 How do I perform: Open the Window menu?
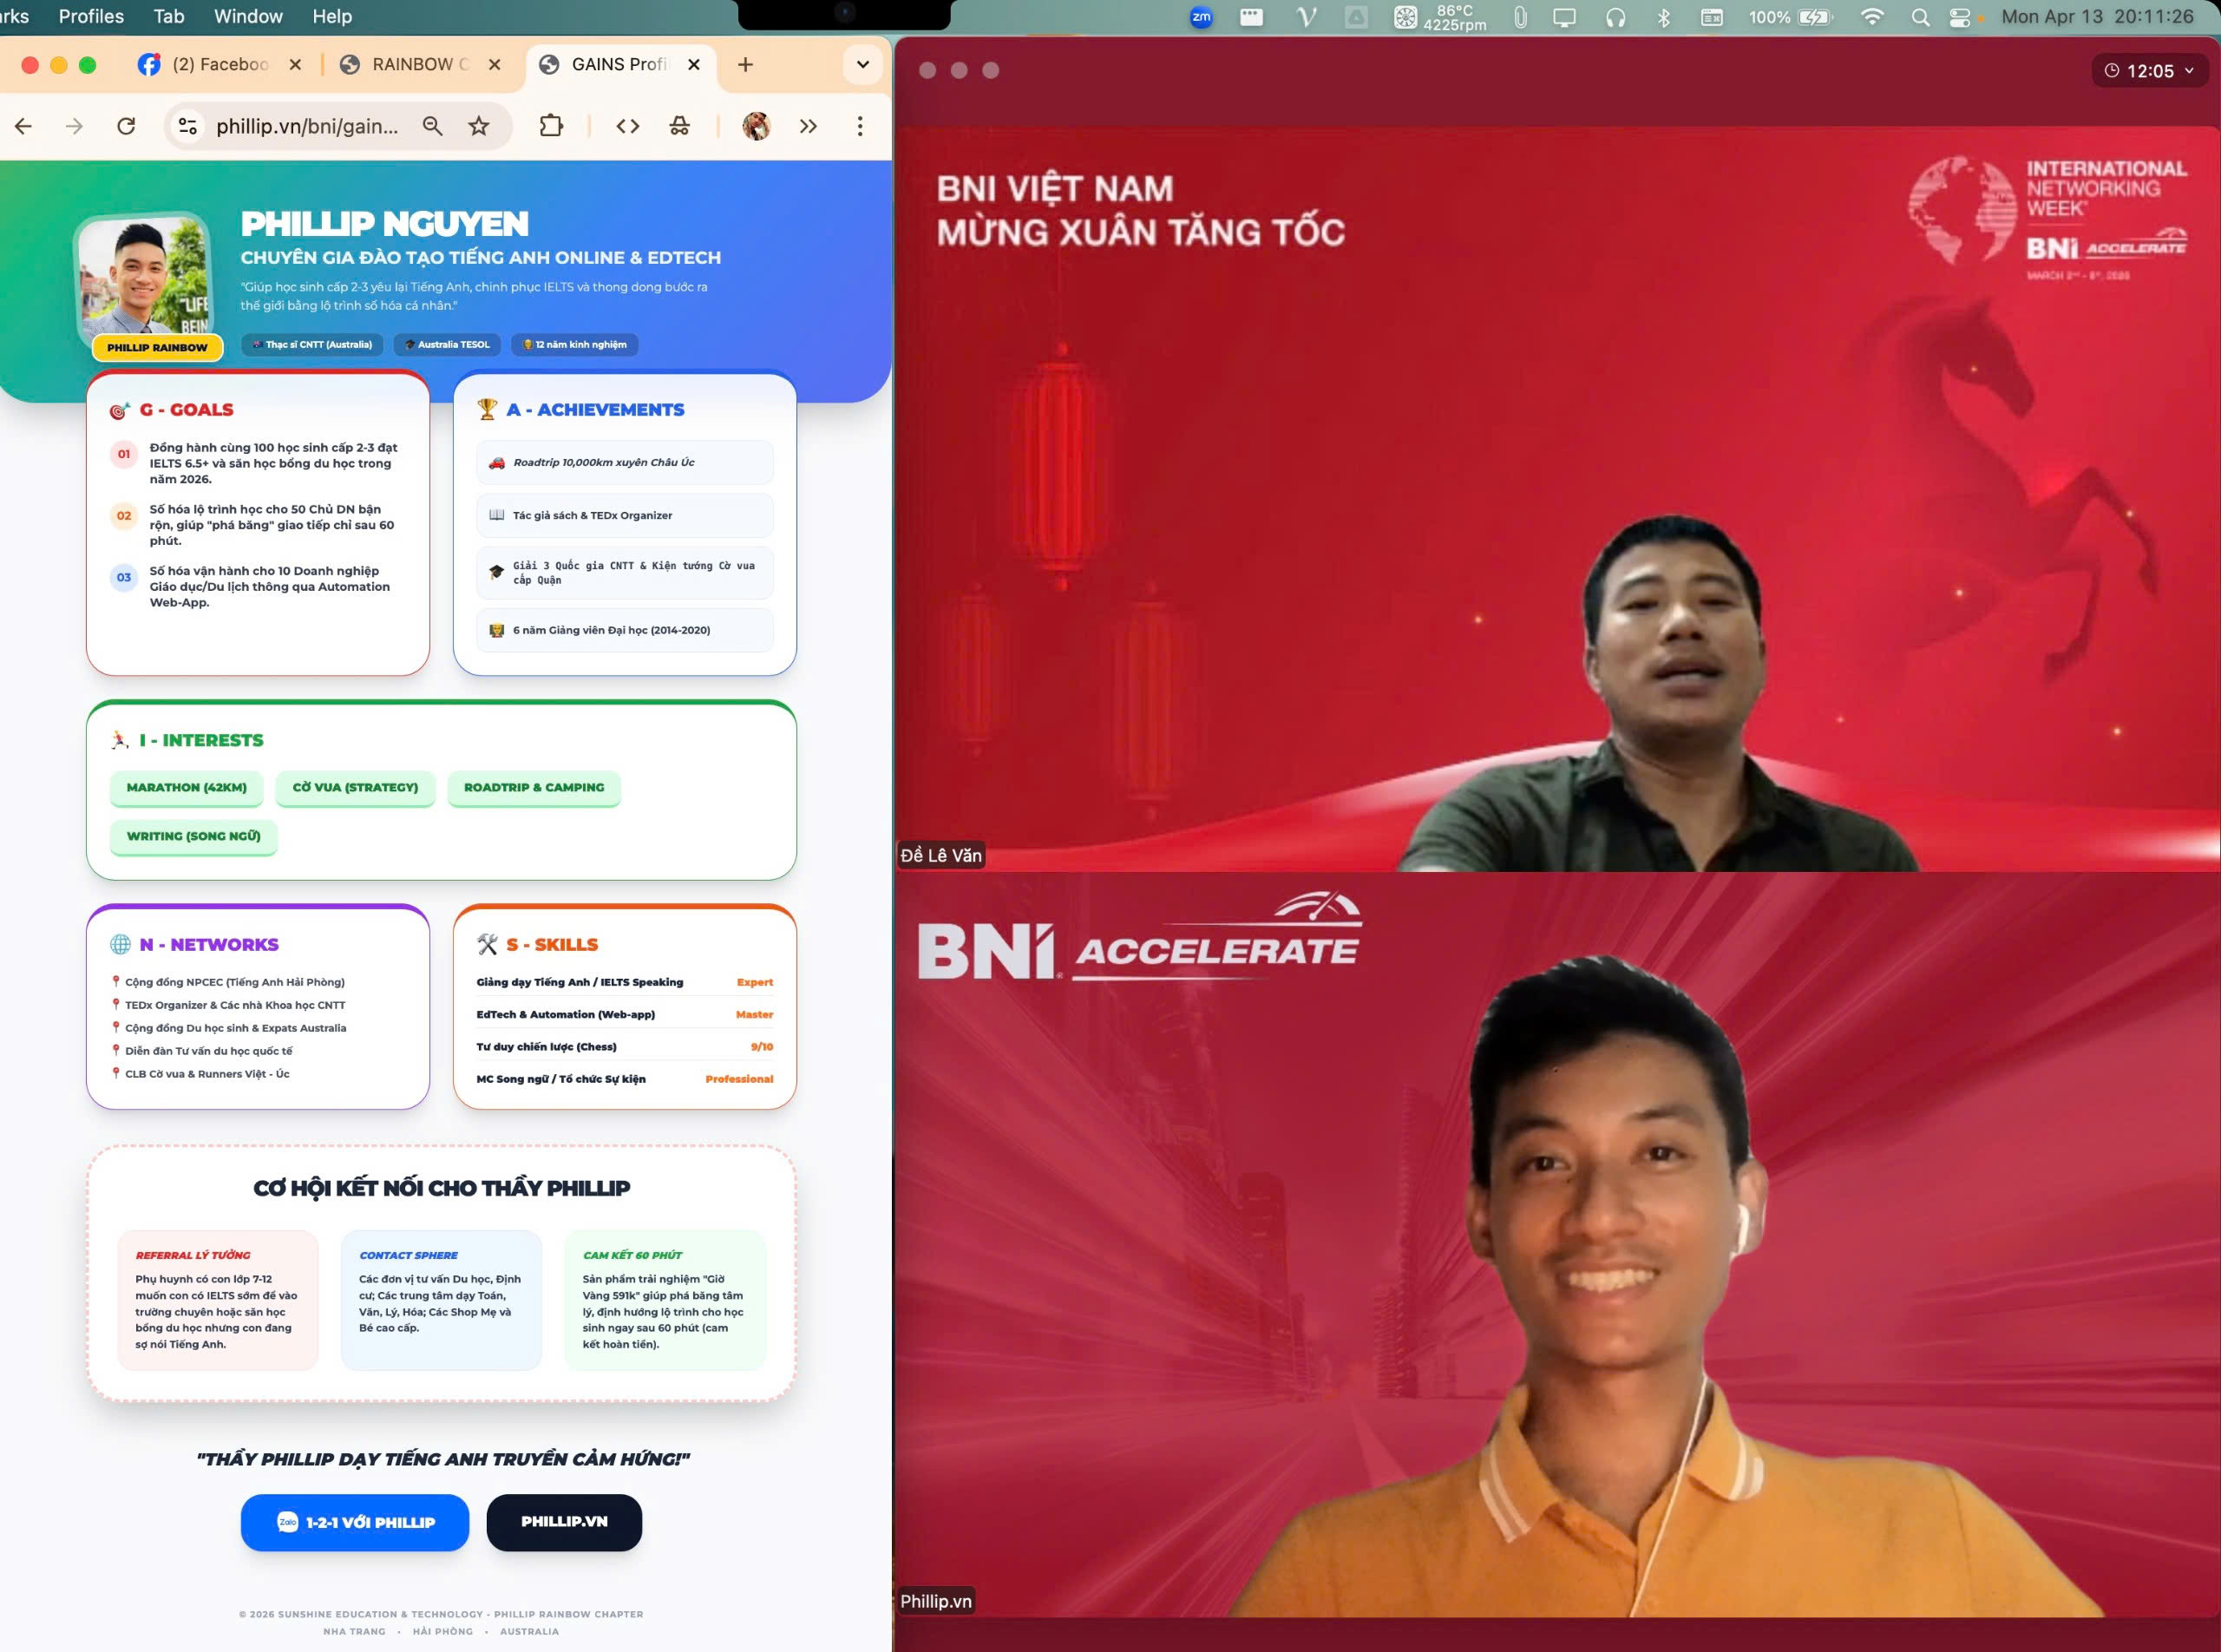click(248, 17)
